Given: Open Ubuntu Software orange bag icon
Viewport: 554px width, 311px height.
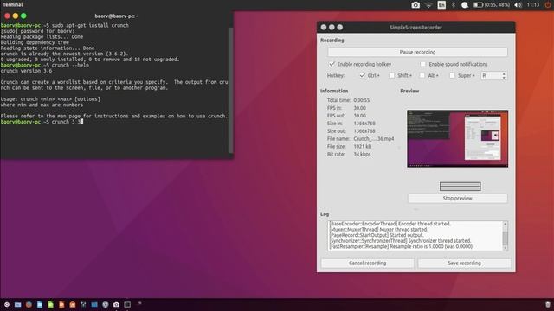Looking at the screenshot, I should pos(73,304).
